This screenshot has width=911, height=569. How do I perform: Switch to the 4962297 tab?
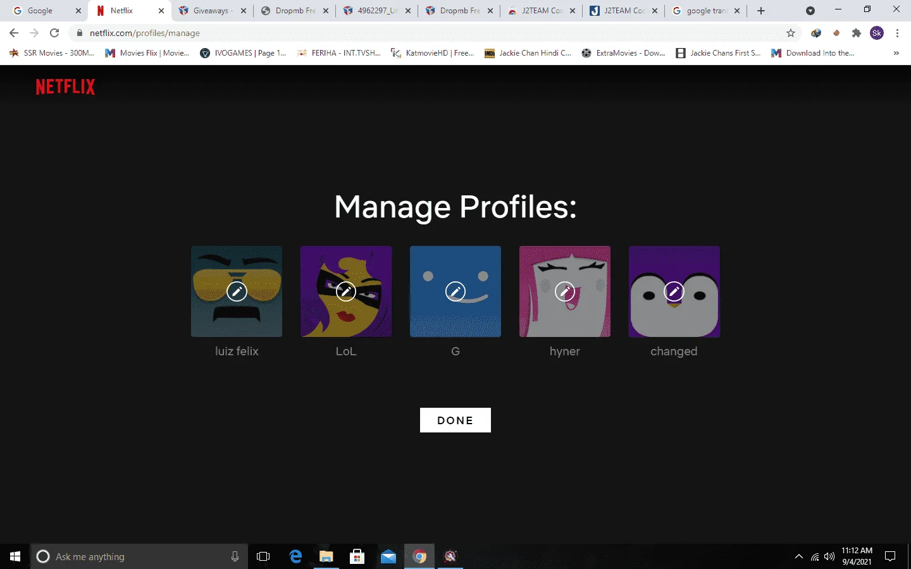click(x=376, y=11)
